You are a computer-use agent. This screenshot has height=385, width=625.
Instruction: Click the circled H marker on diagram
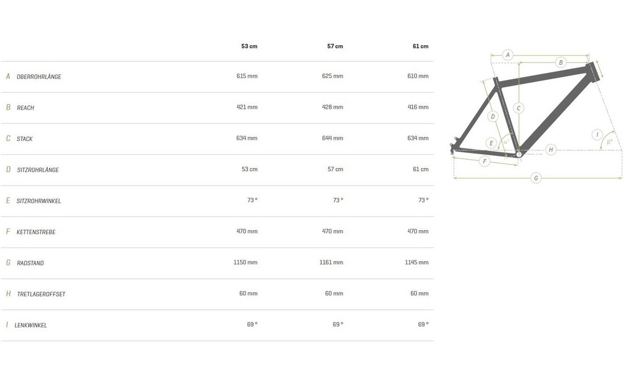coord(551,150)
